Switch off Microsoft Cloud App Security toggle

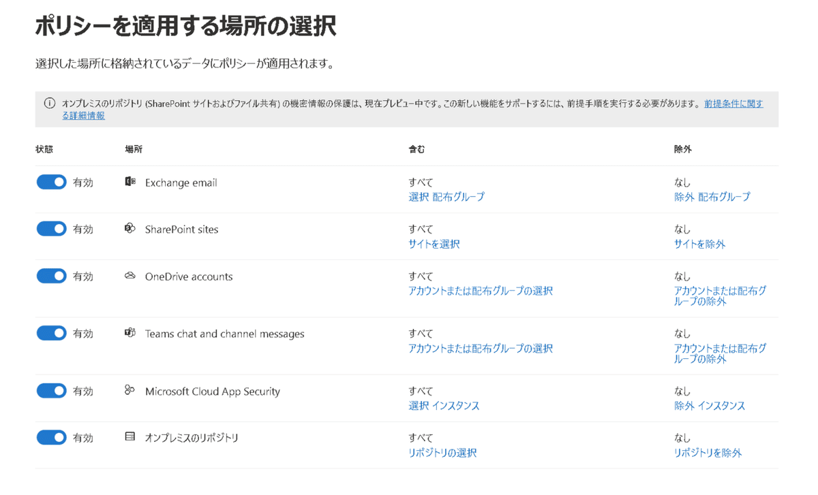(52, 391)
